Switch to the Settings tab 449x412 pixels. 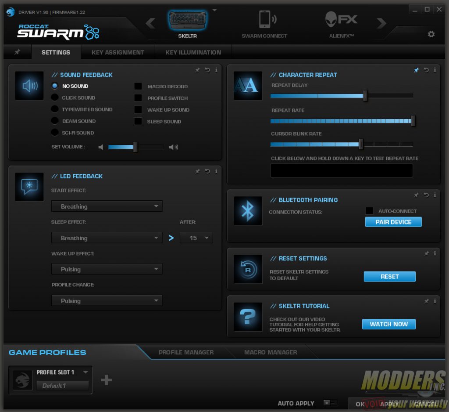click(x=56, y=52)
